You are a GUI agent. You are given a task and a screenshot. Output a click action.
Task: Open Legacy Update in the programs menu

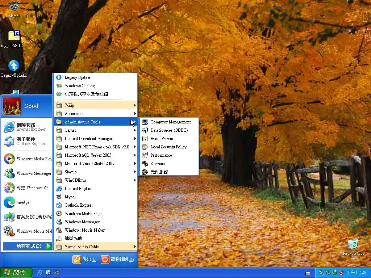[96, 77]
